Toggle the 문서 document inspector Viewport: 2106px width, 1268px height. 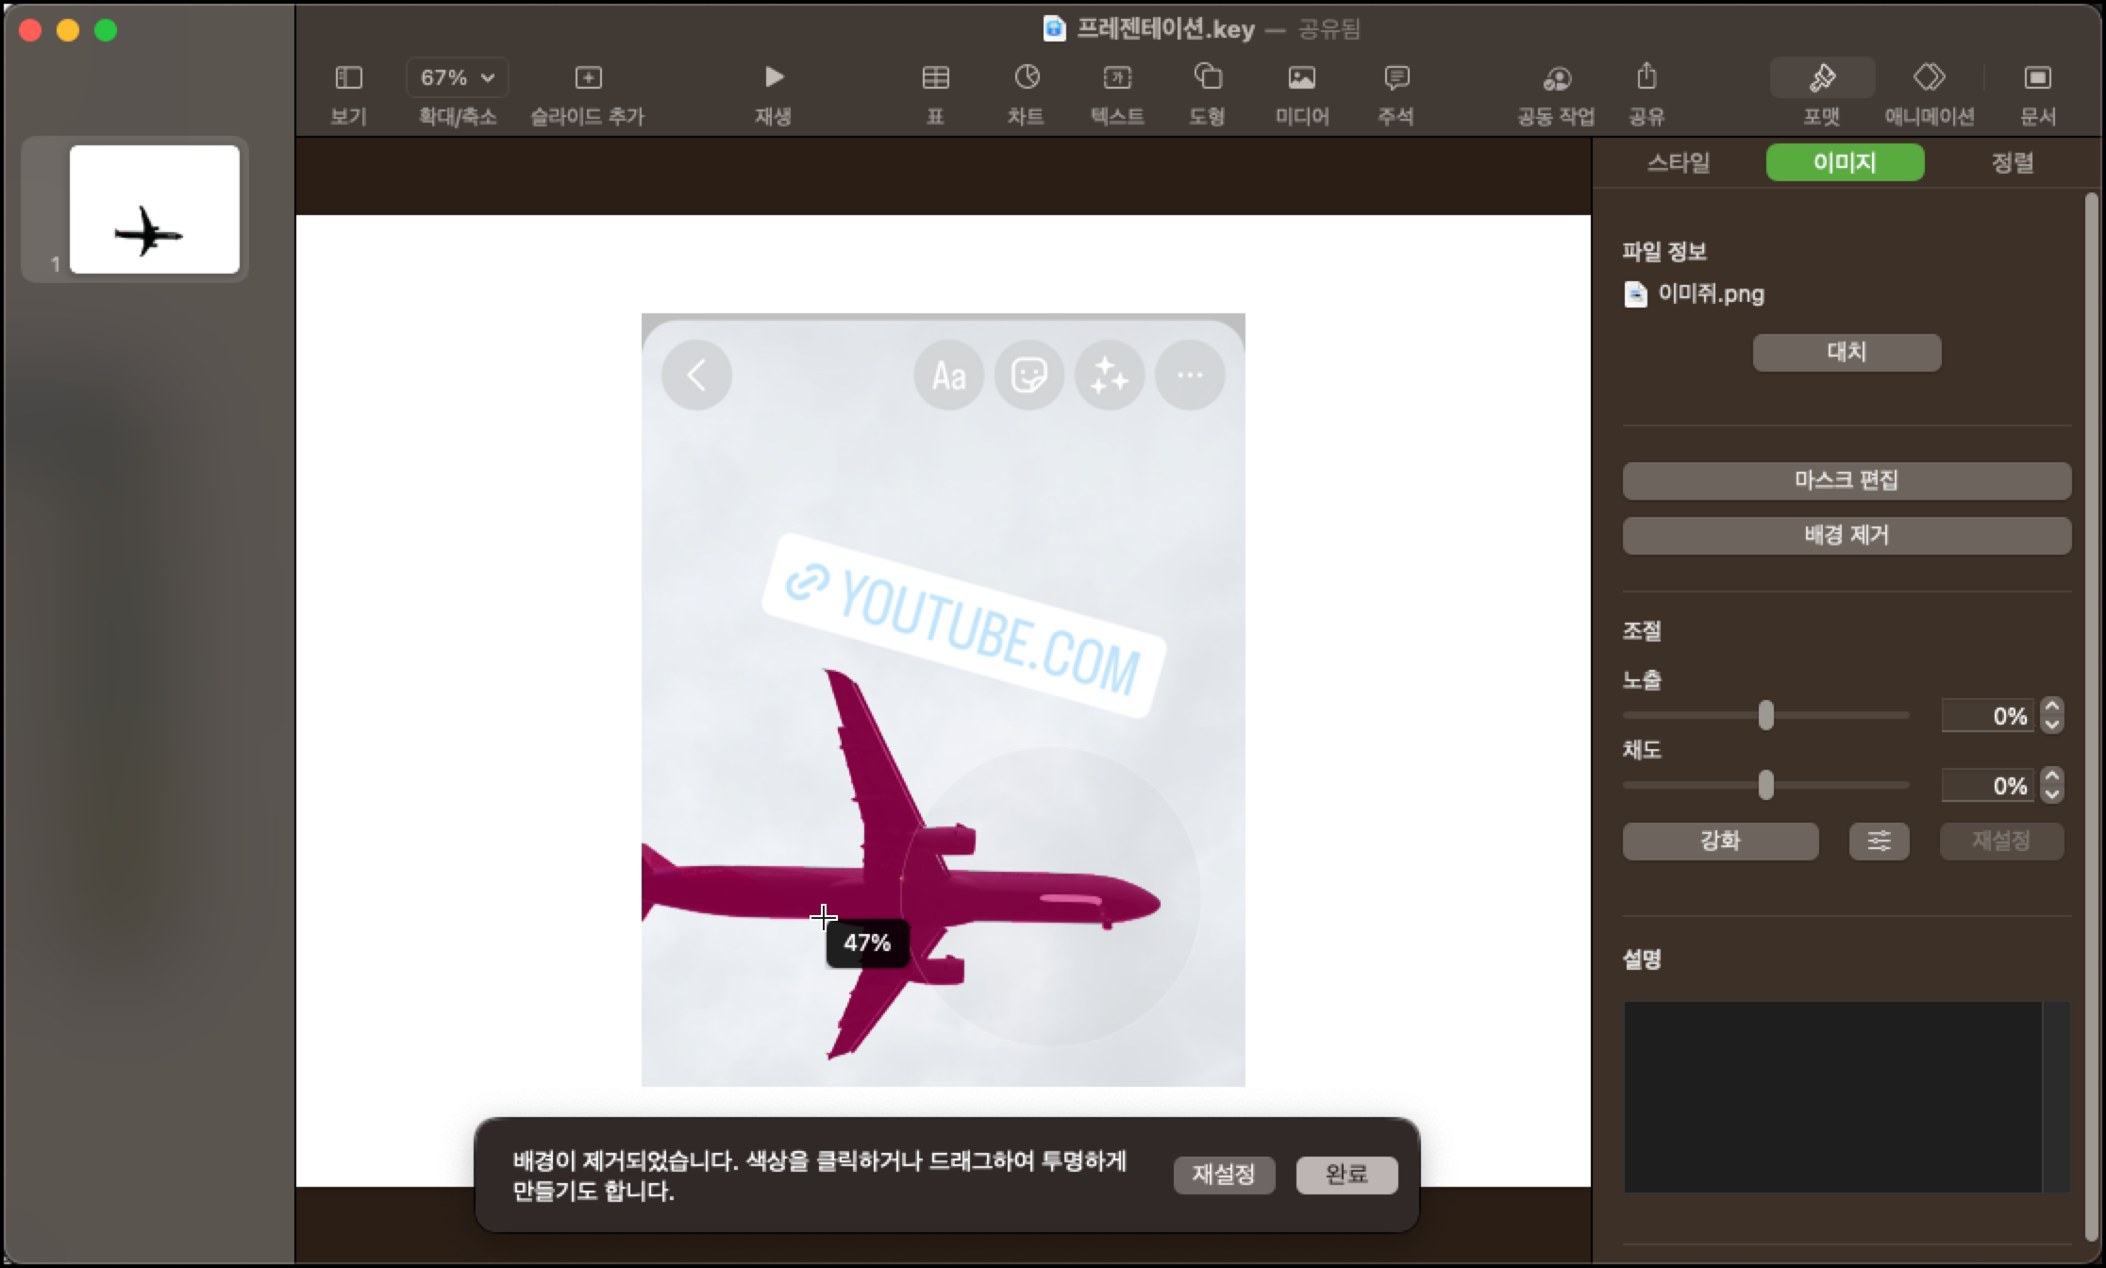[2037, 77]
